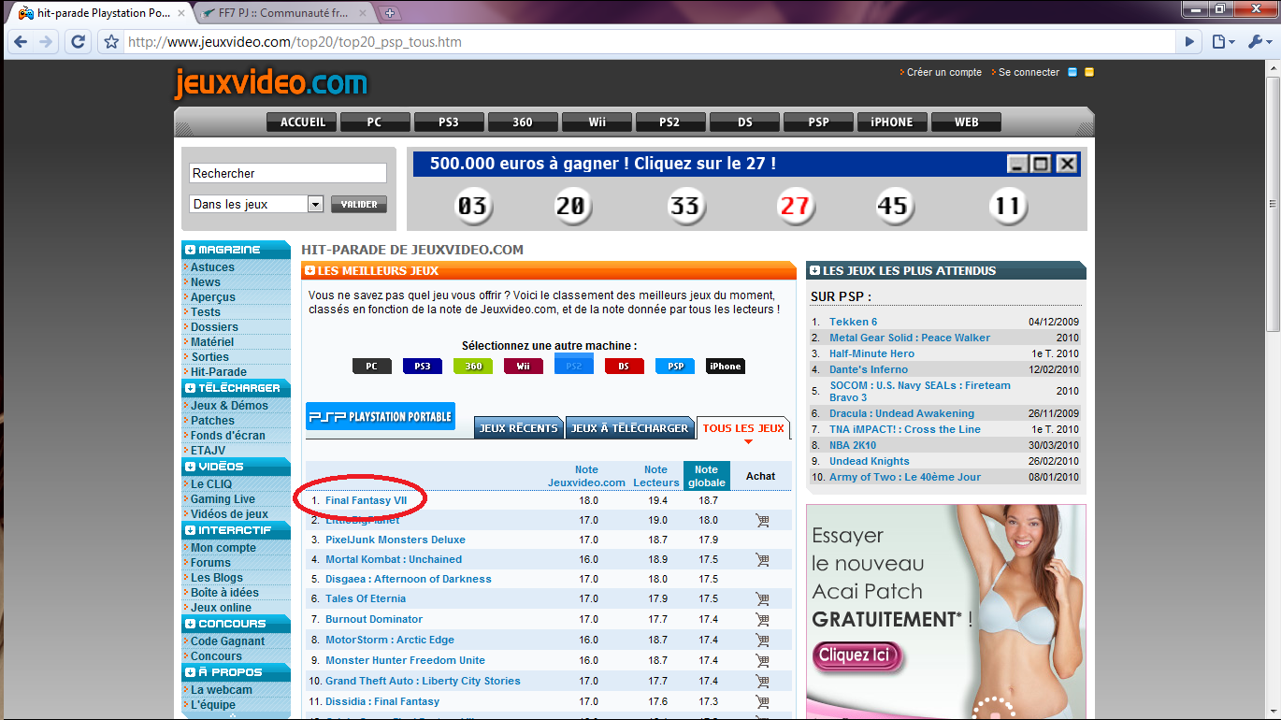Select the Tous les jeux tab
The image size is (1281, 720).
743,428
